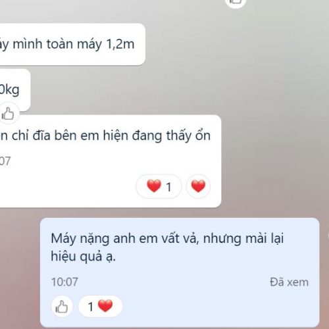Open the heart reaction count "❤ 1" on the white message
Viewport: 329px width, 329px height.
[159, 186]
